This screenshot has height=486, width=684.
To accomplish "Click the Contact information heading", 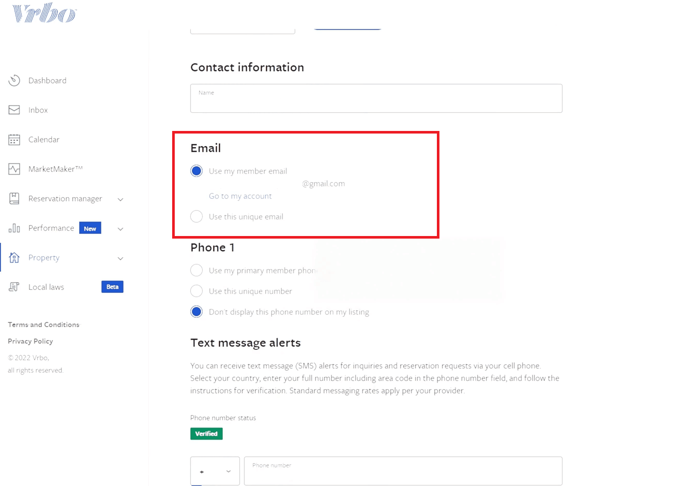I will (x=247, y=67).
